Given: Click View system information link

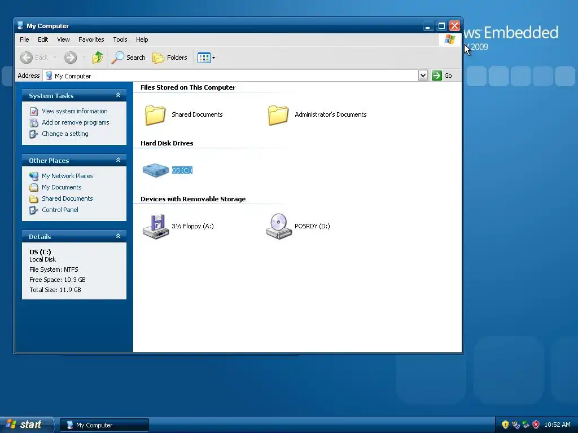Looking at the screenshot, I should (75, 111).
